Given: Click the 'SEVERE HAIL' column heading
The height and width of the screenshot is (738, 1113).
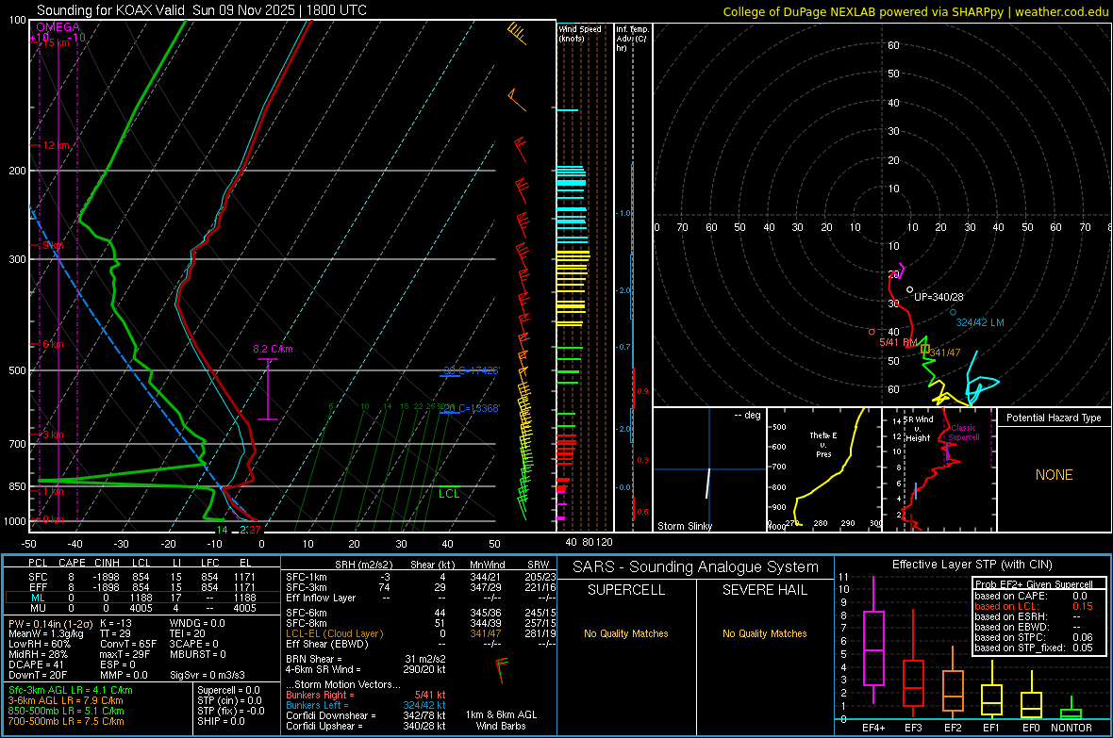Looking at the screenshot, I should [764, 590].
